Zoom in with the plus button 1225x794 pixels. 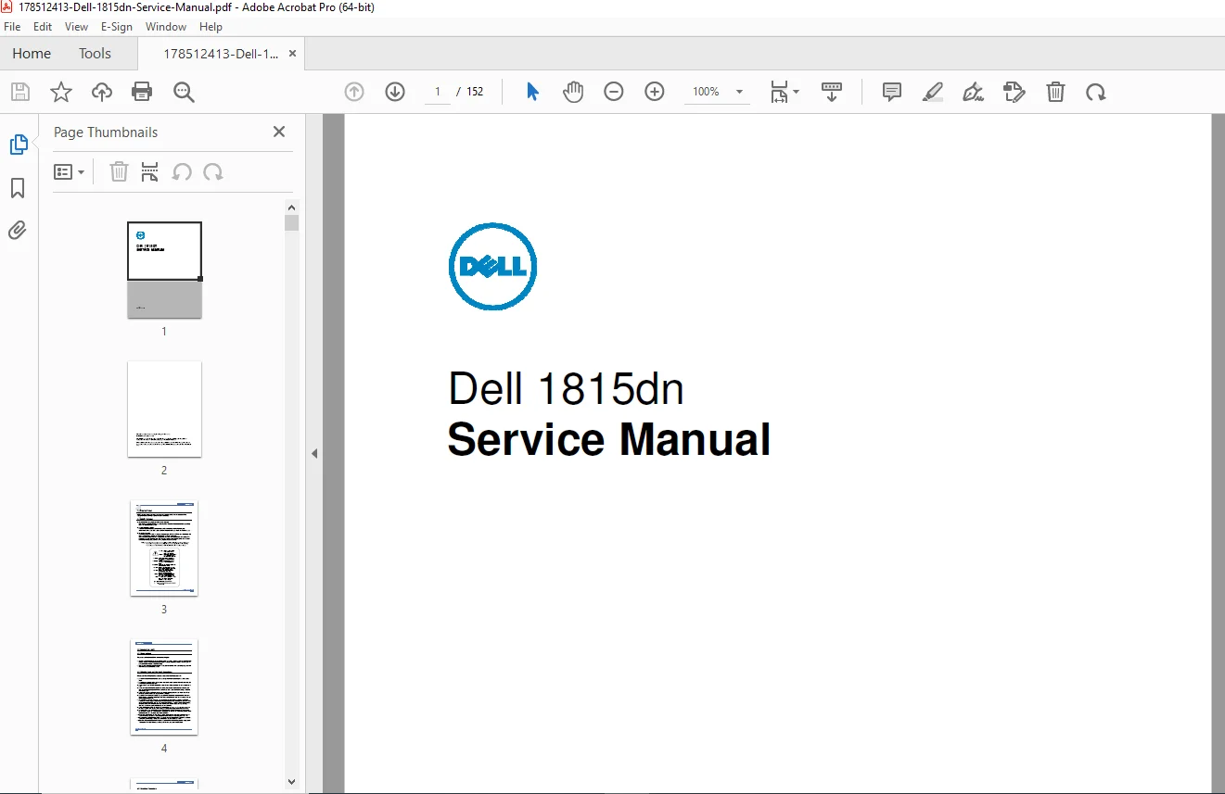[x=655, y=92]
